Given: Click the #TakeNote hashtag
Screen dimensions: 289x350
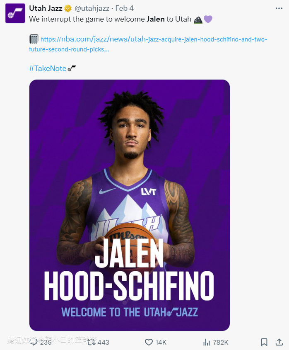Looking at the screenshot, I should 48,68.
